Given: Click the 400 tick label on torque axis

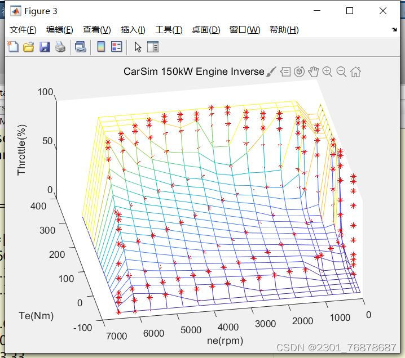Looking at the screenshot, I should 38,206.
